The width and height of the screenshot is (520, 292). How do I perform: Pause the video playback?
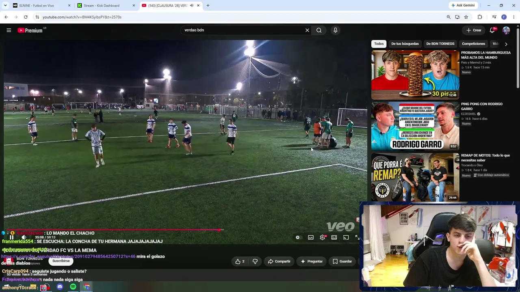11,238
